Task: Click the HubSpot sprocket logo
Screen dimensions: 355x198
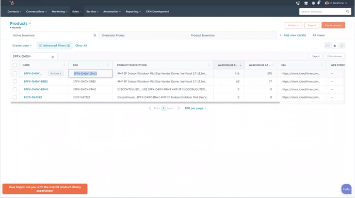Action: [11, 3]
